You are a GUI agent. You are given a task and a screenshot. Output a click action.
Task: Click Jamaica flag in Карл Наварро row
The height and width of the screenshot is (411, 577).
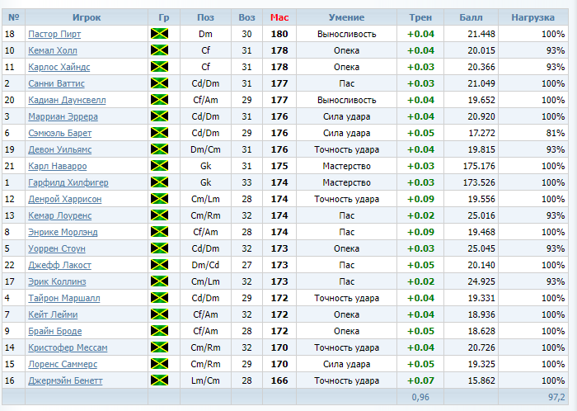[x=159, y=166]
